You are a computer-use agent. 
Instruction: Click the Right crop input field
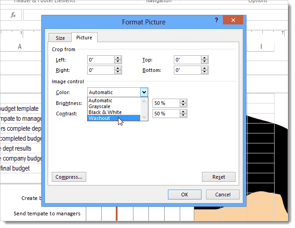(101, 70)
